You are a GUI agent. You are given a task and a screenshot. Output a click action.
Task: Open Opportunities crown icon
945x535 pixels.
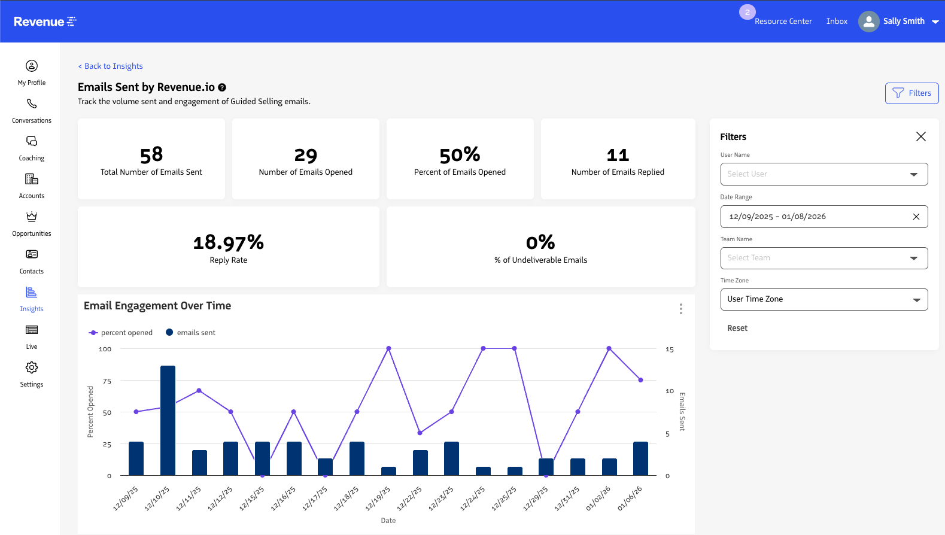point(32,217)
